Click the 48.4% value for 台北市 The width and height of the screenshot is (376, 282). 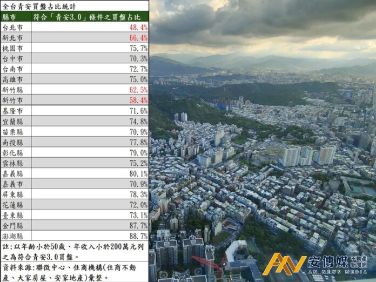click(139, 28)
